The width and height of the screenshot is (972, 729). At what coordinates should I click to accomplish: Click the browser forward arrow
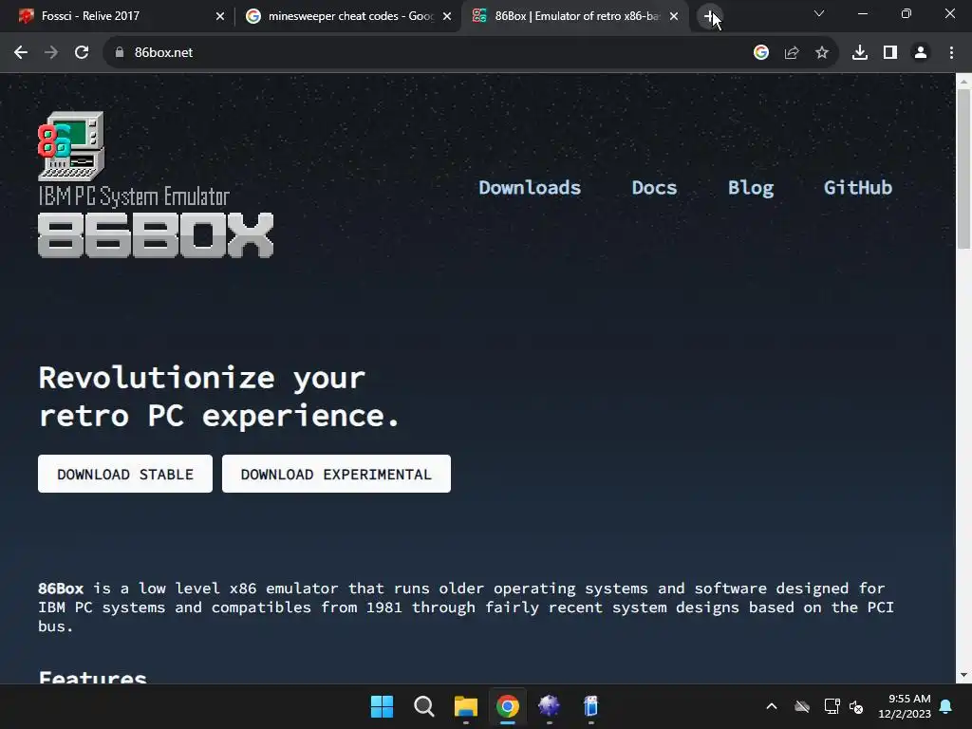click(x=51, y=53)
